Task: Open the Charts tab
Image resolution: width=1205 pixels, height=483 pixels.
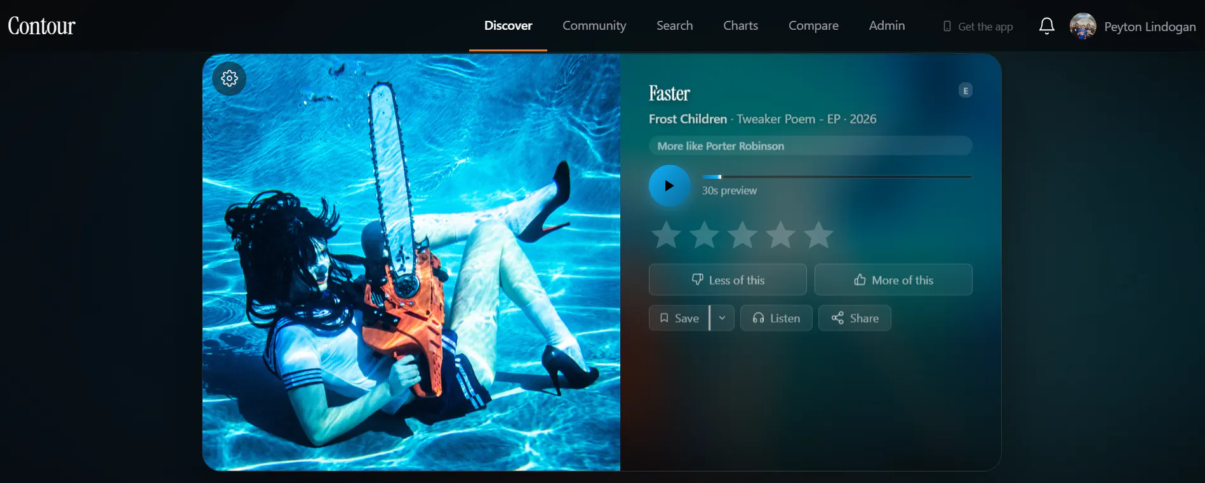Action: coord(740,26)
